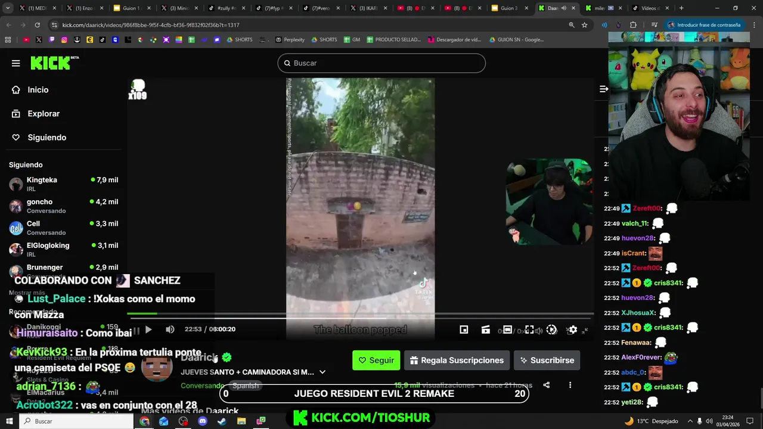Toggle theater mode in the player

coord(507,329)
